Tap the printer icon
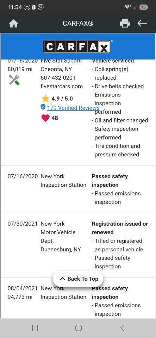 125,23
